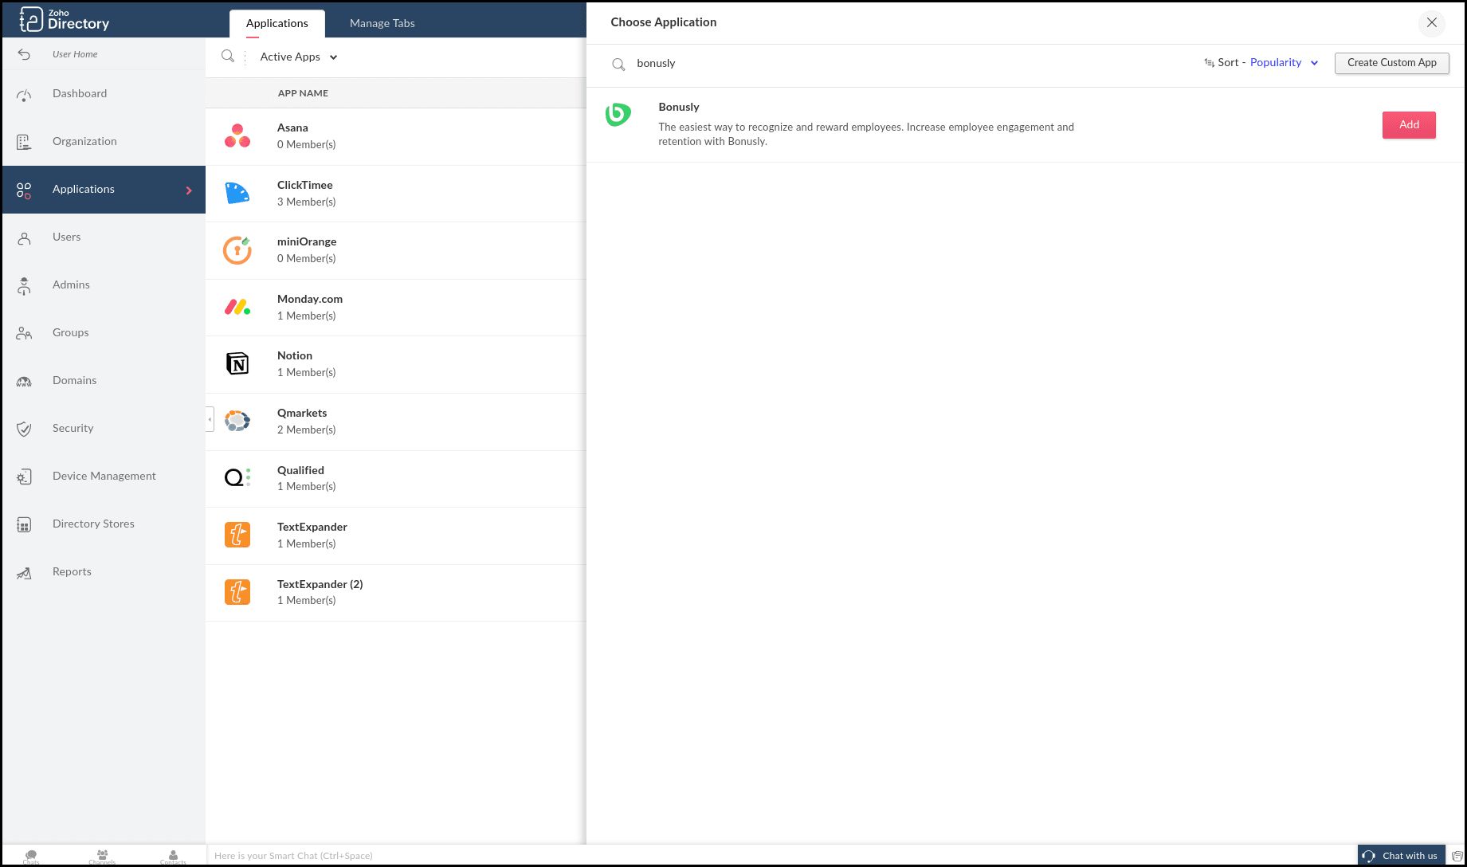Open the Chats icon in bottom bar
Image resolution: width=1467 pixels, height=867 pixels.
click(31, 856)
